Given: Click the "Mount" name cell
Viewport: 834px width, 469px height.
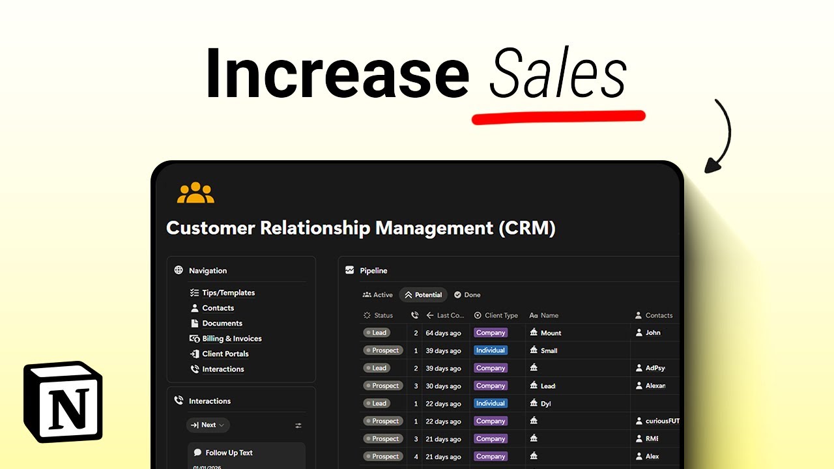Looking at the screenshot, I should [x=551, y=333].
